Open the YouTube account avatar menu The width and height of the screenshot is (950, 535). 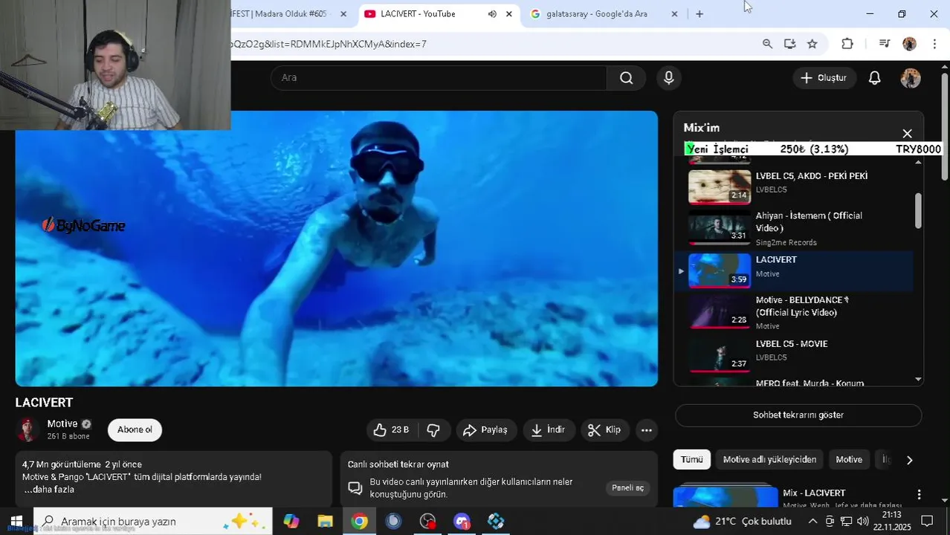911,78
